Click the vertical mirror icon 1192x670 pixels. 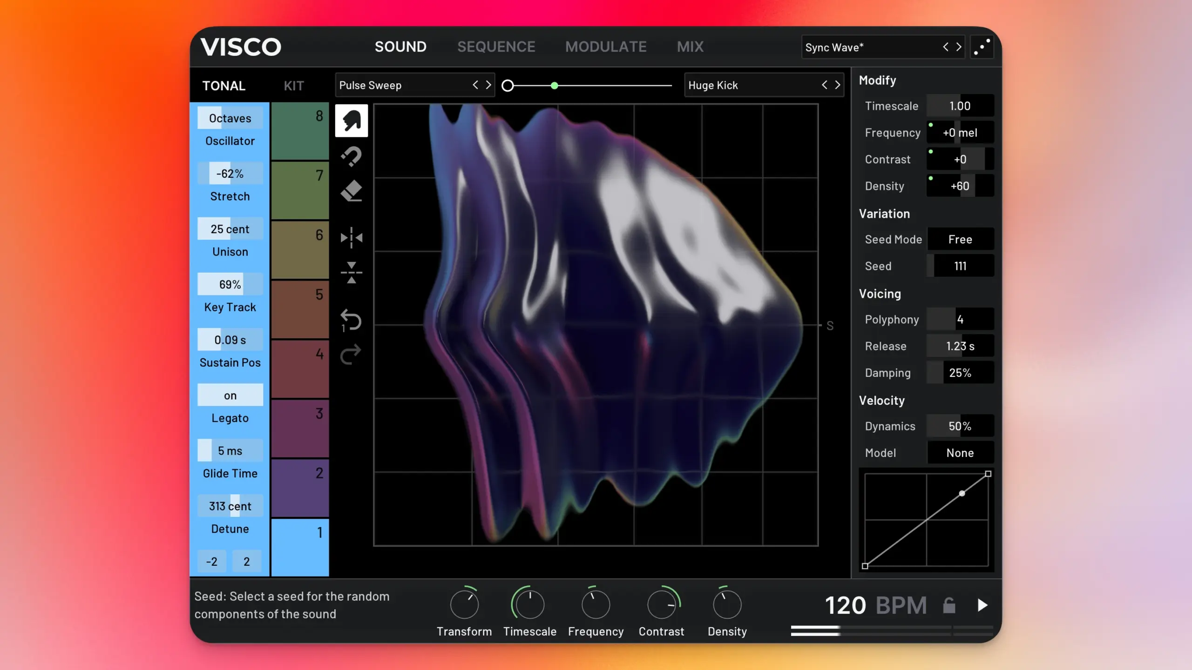pos(351,273)
